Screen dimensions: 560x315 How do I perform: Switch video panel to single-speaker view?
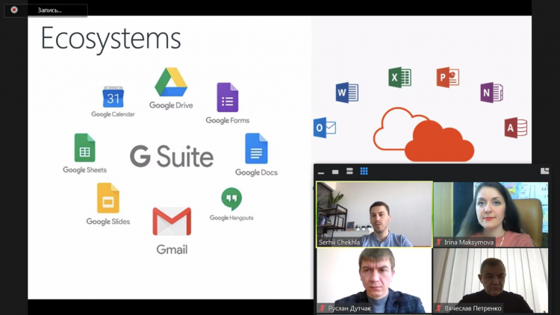coord(335,172)
